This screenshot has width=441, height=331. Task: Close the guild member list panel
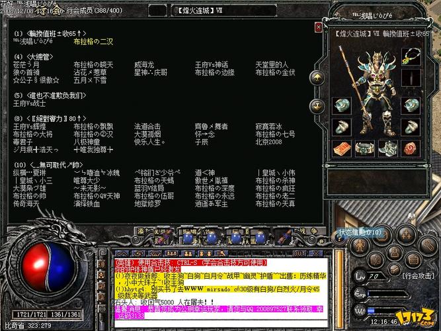tap(319, 28)
